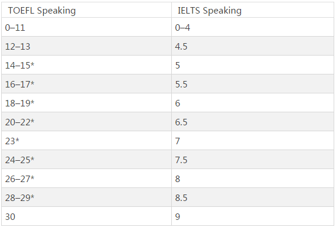Click the 28–29* TOEFL score cell
Image resolution: width=336 pixels, height=227 pixels.
(87, 197)
